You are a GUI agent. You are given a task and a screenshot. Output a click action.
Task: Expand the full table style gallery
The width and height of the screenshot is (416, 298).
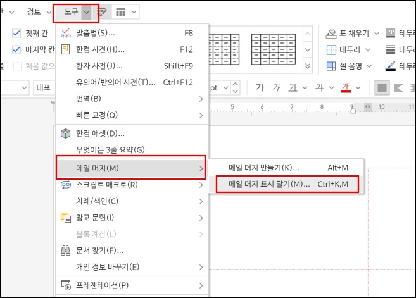tap(308, 66)
